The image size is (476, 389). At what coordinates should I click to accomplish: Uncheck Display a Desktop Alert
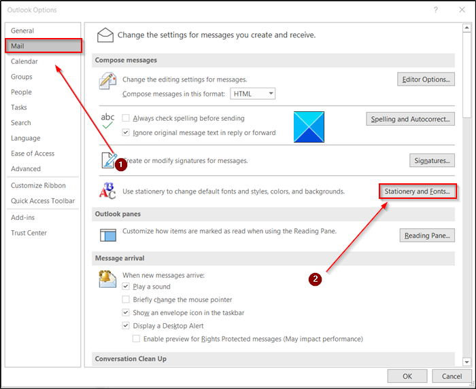[x=126, y=326]
